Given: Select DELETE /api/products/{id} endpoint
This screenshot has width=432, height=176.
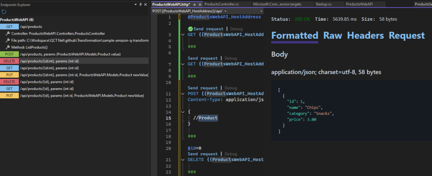Looking at the screenshot, I should pos(74,82).
